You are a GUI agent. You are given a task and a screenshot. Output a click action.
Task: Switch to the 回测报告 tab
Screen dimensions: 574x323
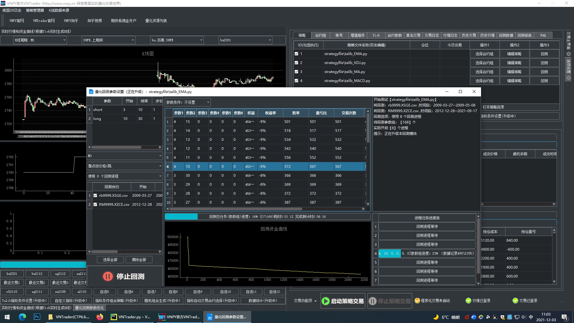point(524,35)
